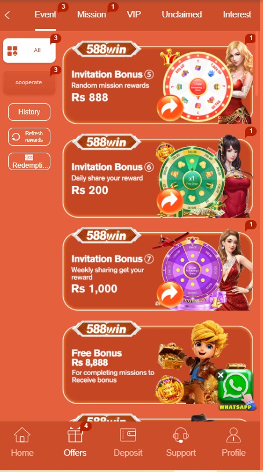Switch to the VIP tab
This screenshot has height=472, width=263.
point(134,15)
